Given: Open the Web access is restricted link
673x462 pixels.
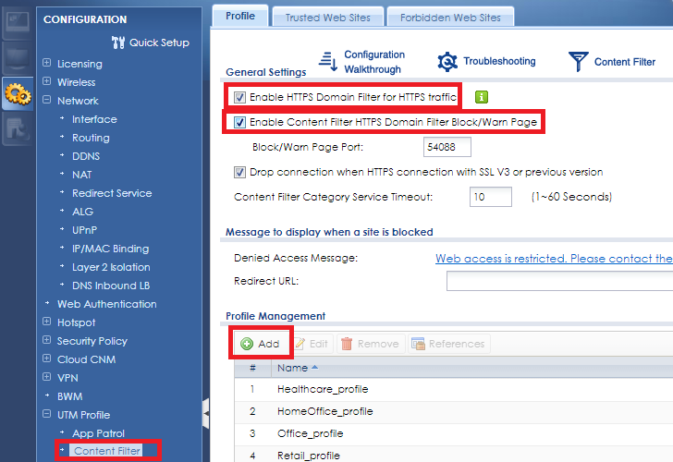Looking at the screenshot, I should pos(554,259).
